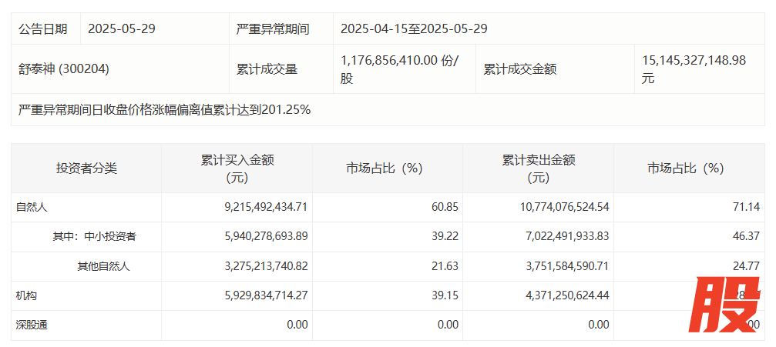This screenshot has height=347, width=776.
Task: Select the 其他自然人 row label
Action: 103,266
